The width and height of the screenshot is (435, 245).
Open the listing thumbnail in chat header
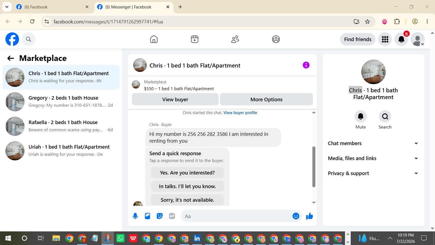coord(140,65)
